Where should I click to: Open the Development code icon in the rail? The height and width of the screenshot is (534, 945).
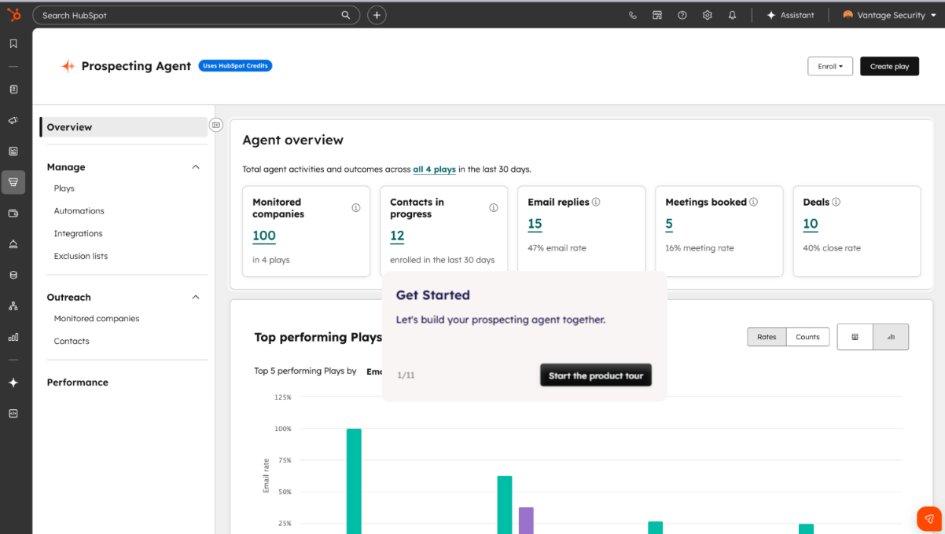[13, 413]
